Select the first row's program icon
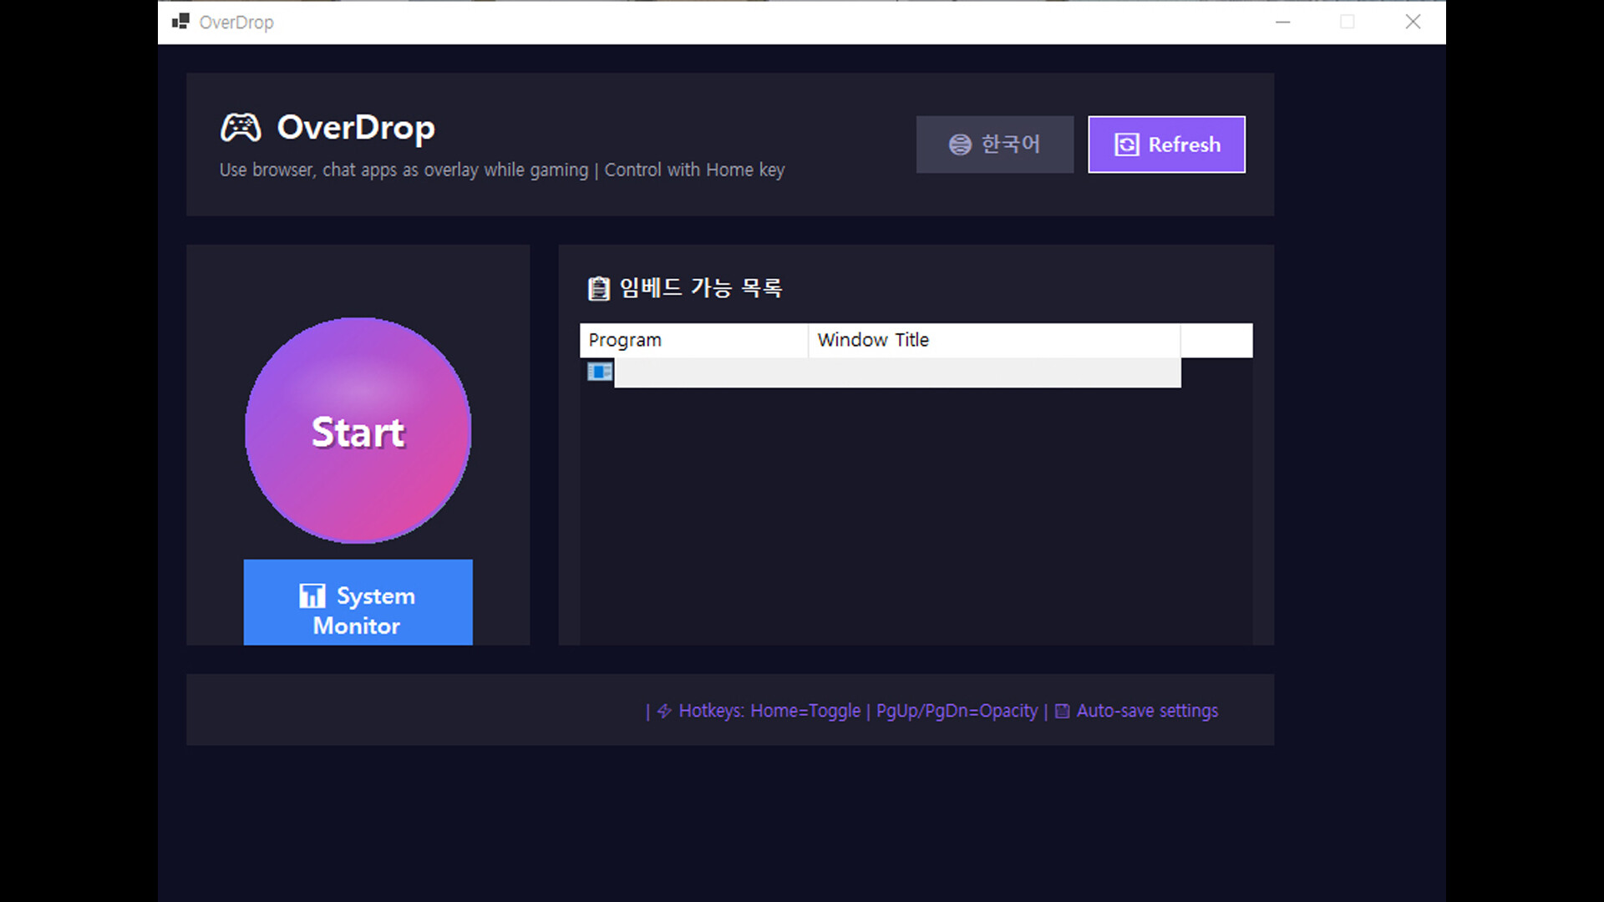The height and width of the screenshot is (902, 1604). click(599, 372)
